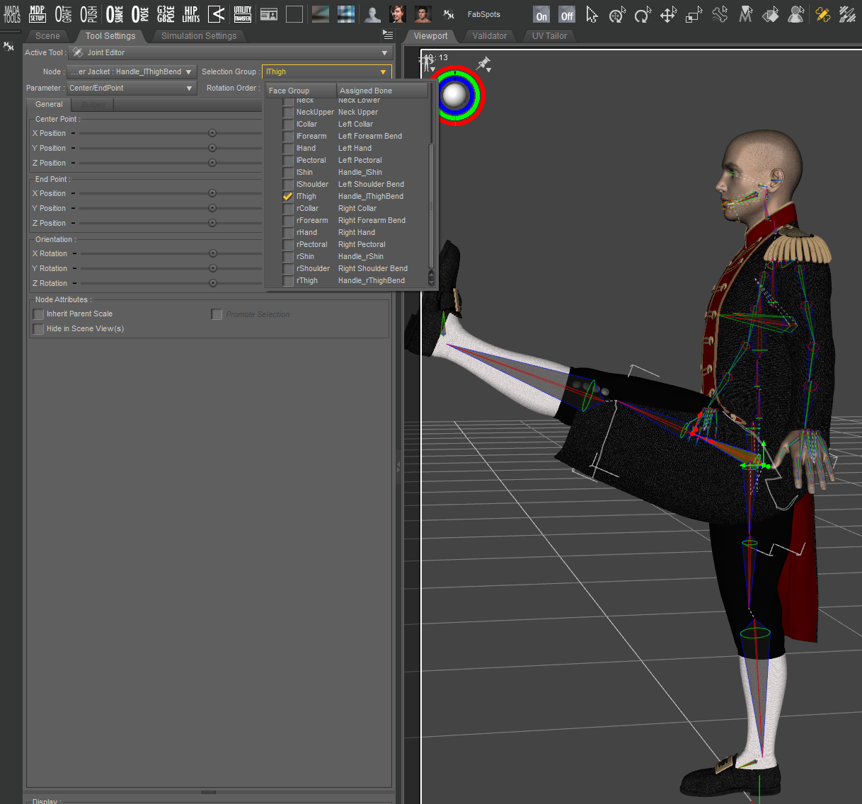Click Orientation Z Rotation slider handle
862x804 pixels.
212,283
